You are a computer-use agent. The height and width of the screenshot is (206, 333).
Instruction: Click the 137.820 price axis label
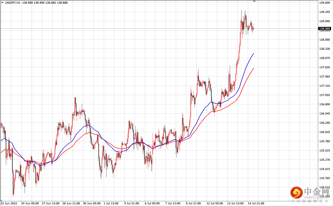[x=325, y=67]
